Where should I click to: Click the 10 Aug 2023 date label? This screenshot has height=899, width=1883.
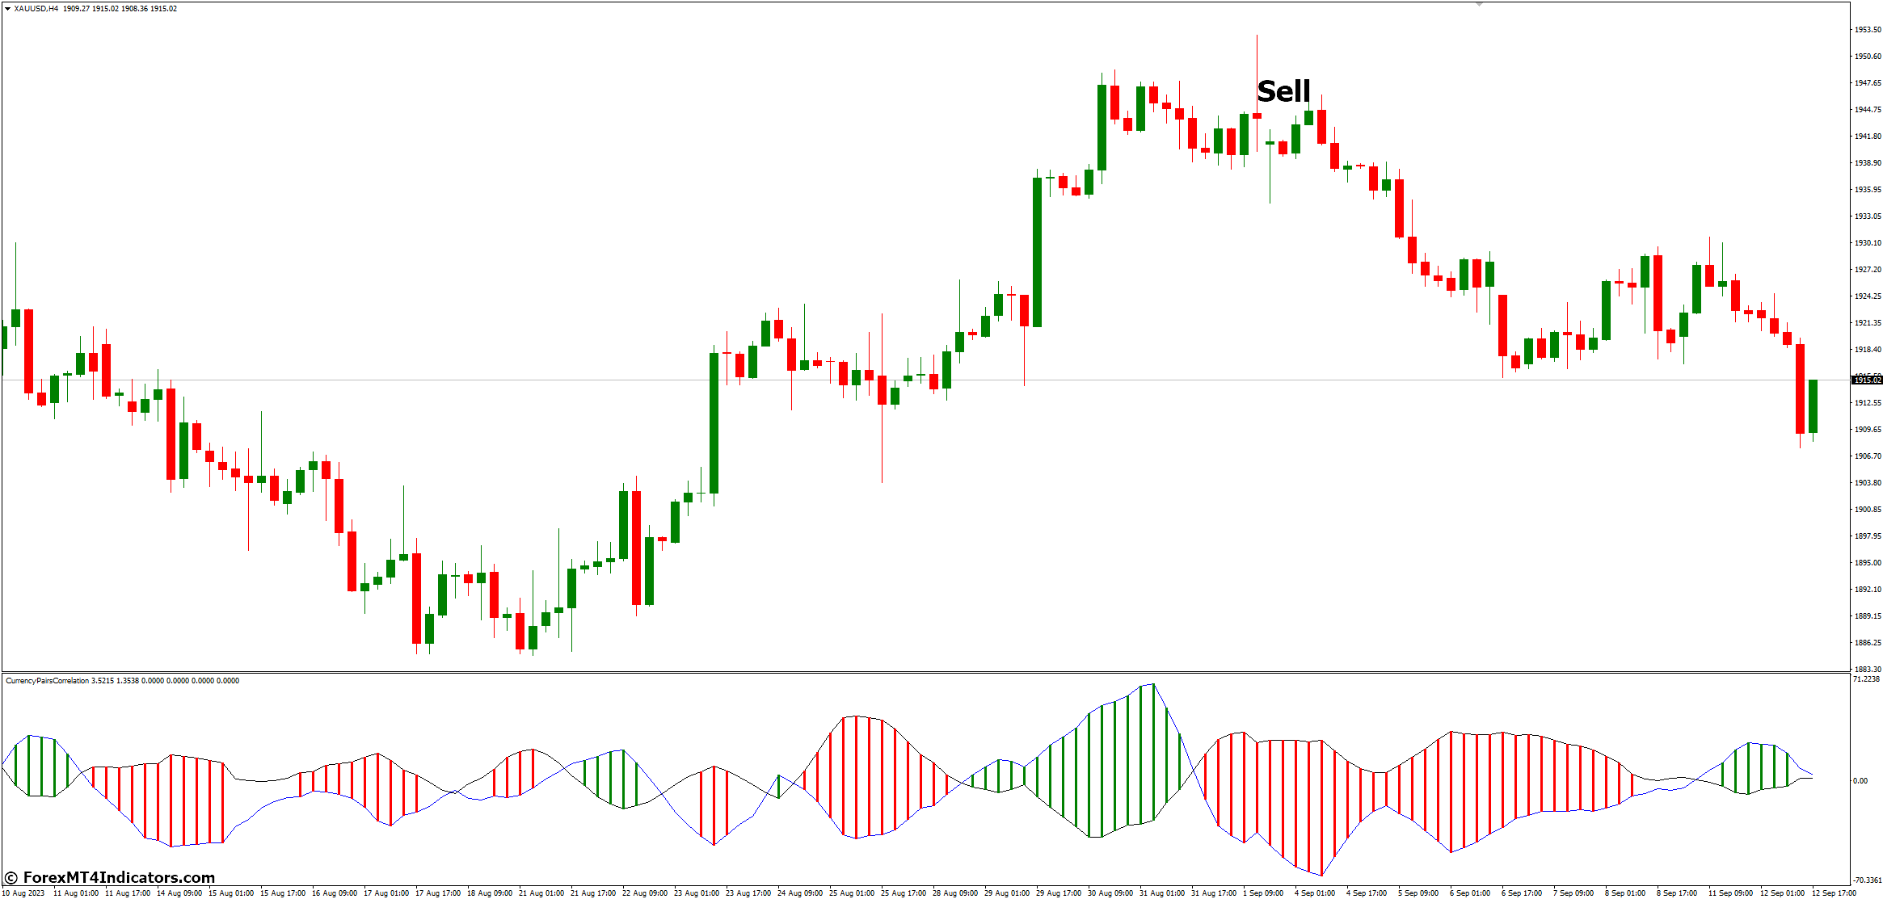tap(24, 893)
